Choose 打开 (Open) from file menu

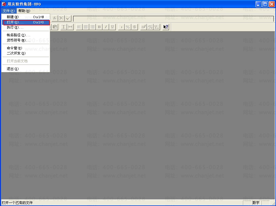coord(26,22)
